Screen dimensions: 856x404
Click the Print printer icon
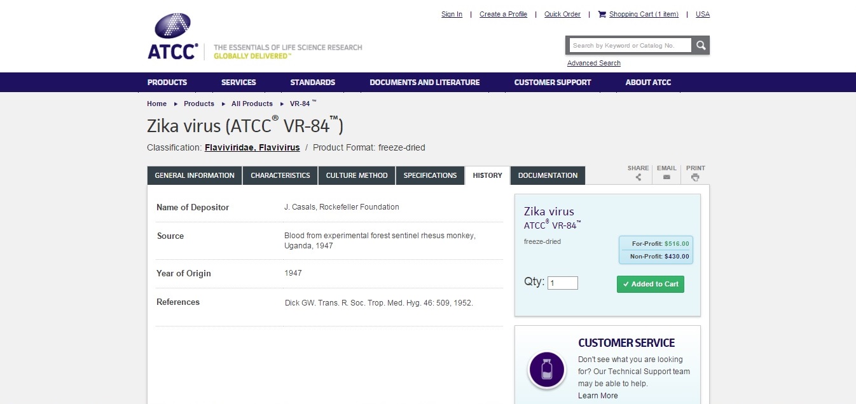pos(696,177)
